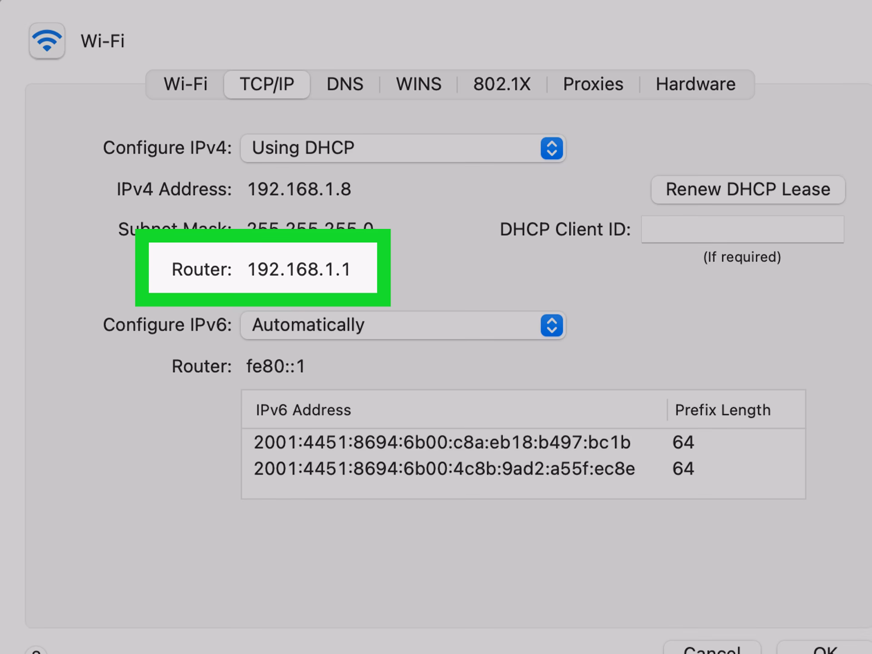Click inside the DHCP Client ID field
The width and height of the screenshot is (872, 654).
pyautogui.click(x=742, y=229)
